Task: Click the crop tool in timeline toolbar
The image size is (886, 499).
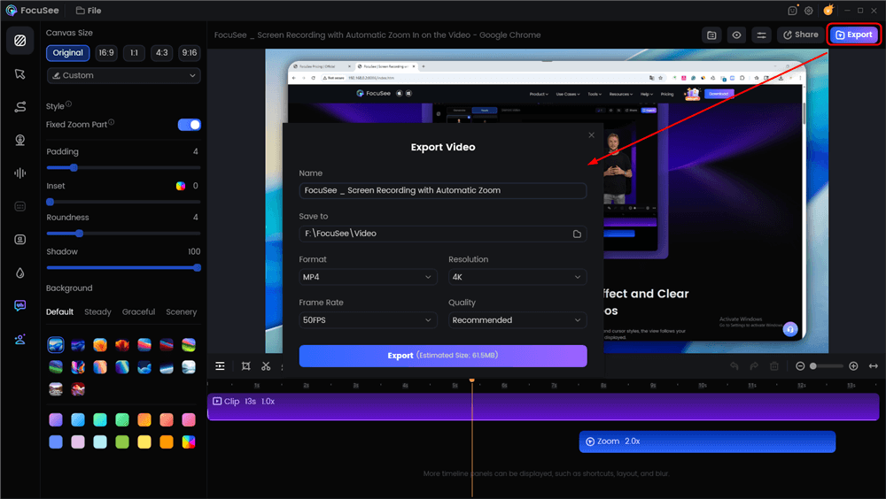Action: [x=245, y=366]
